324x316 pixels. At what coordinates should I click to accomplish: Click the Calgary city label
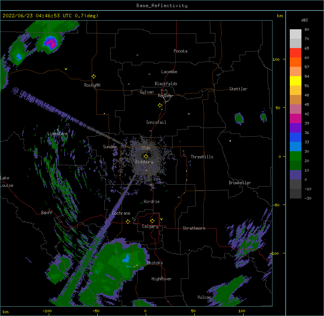150,226
